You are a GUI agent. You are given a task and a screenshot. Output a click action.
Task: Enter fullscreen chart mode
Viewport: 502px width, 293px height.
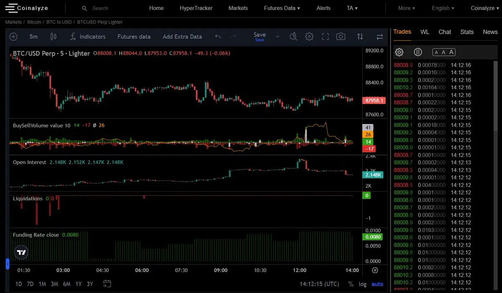[x=325, y=37]
